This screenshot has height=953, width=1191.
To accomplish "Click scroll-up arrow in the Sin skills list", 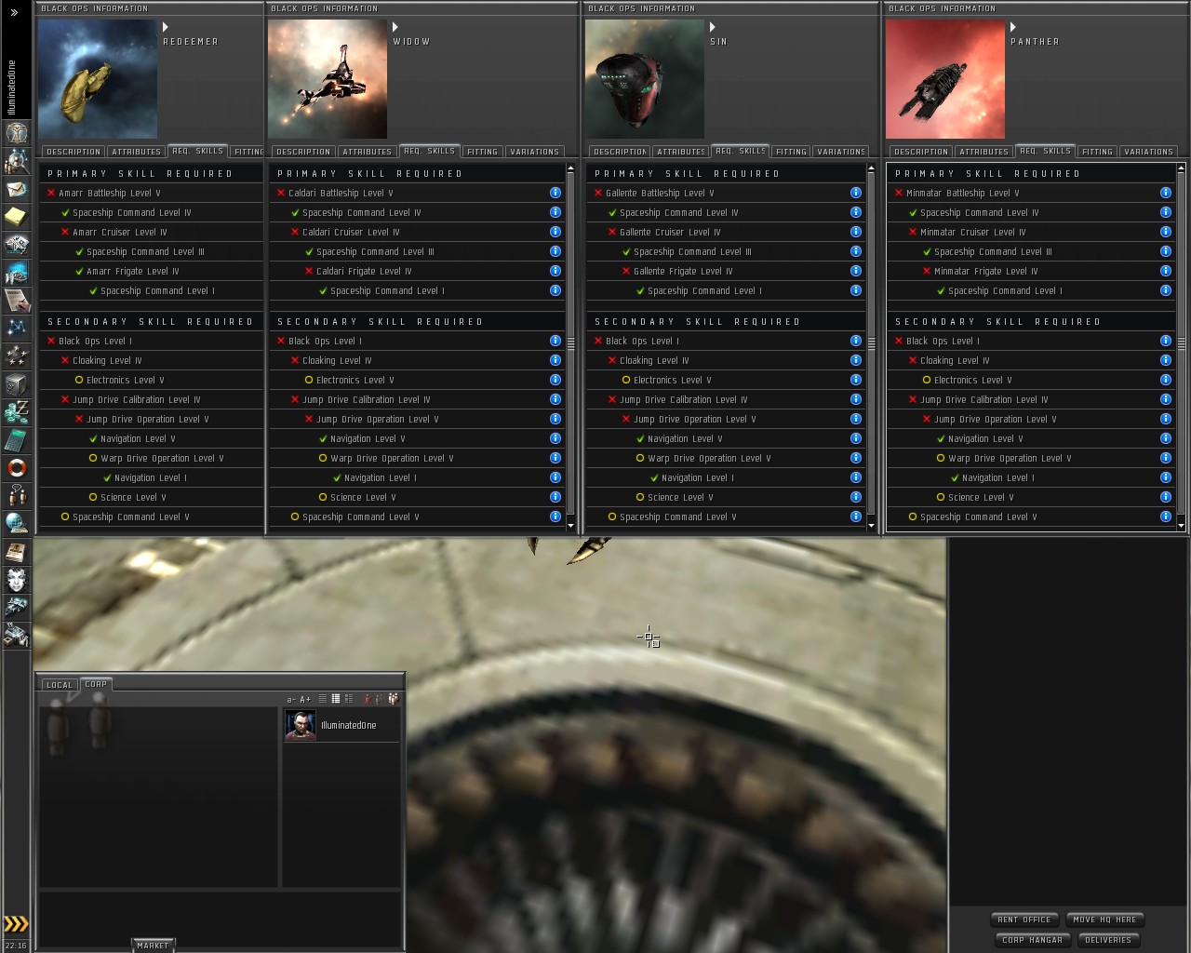I will point(871,169).
